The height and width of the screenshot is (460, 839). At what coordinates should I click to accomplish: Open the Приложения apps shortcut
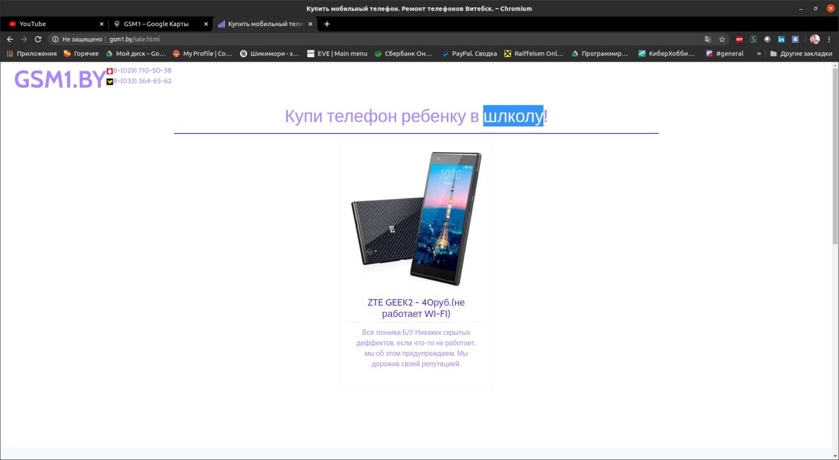[31, 54]
